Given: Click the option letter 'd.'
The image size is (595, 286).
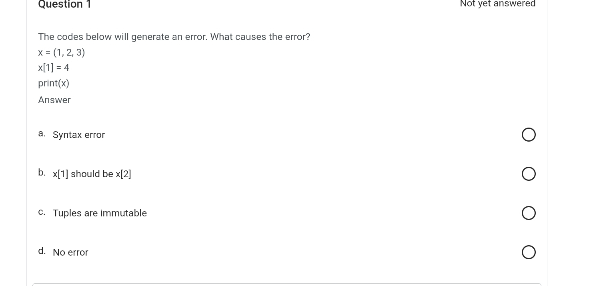Looking at the screenshot, I should [42, 251].
